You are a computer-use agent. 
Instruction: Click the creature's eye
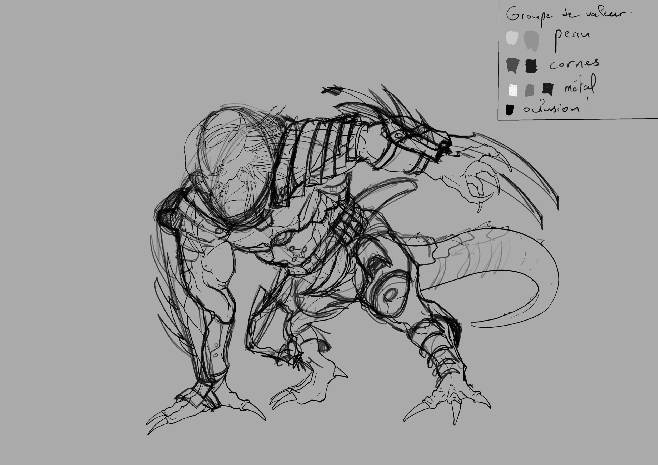(x=217, y=170)
